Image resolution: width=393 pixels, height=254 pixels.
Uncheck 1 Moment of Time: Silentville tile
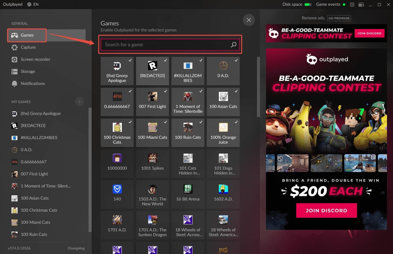coord(188,102)
